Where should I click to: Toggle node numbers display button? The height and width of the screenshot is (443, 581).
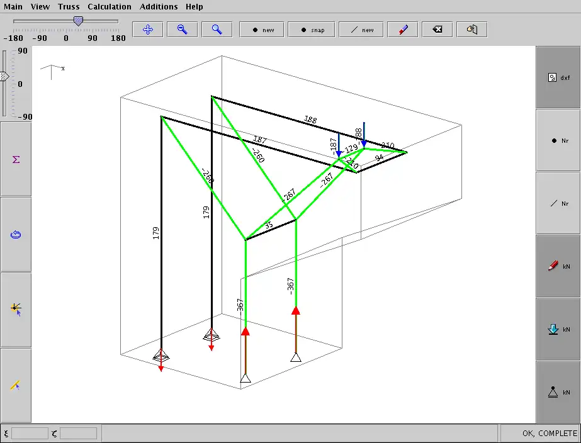[558, 140]
